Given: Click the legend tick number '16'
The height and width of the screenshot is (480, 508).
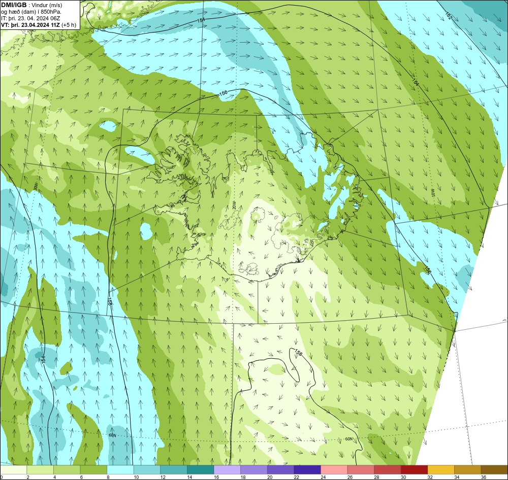Looking at the screenshot, I should coord(216,477).
